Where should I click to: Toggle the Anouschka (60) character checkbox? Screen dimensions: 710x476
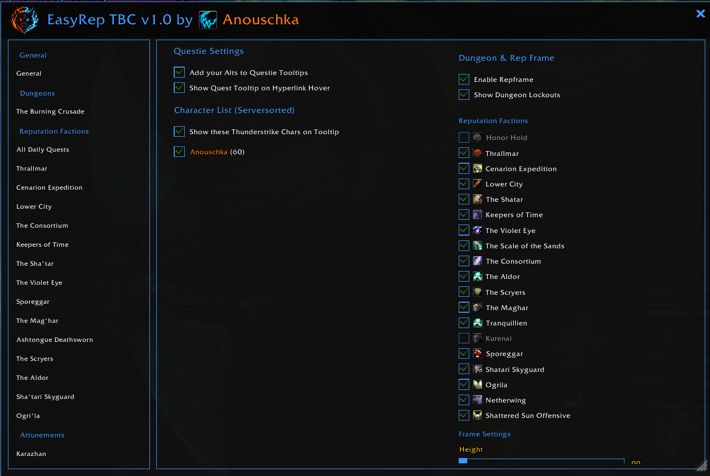pyautogui.click(x=179, y=152)
